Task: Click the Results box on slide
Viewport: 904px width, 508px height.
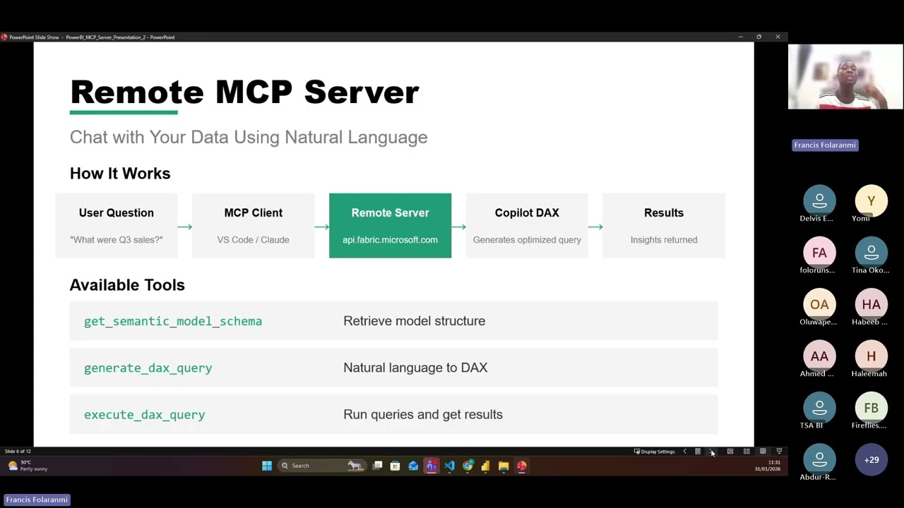Action: (x=664, y=226)
